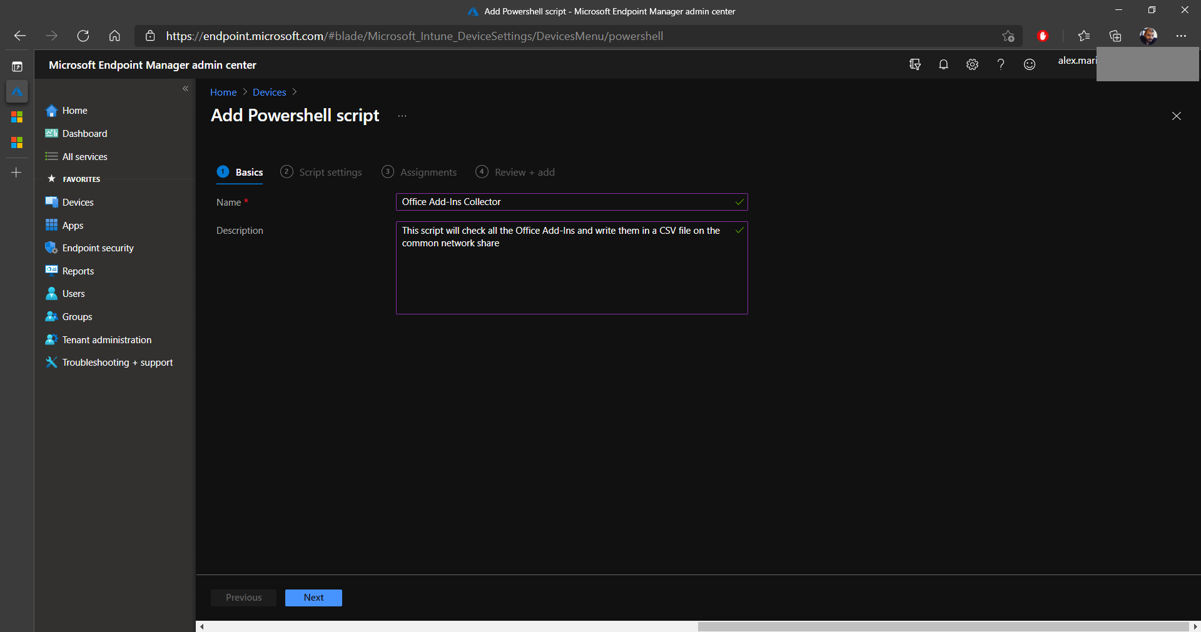Open portal settings gear icon
This screenshot has height=632, width=1201.
972,64
